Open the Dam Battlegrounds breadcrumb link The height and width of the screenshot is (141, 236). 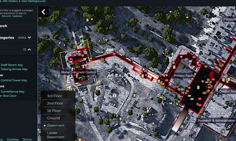click(x=33, y=1)
